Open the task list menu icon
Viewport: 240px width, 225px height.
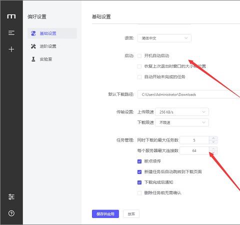(x=11, y=33)
